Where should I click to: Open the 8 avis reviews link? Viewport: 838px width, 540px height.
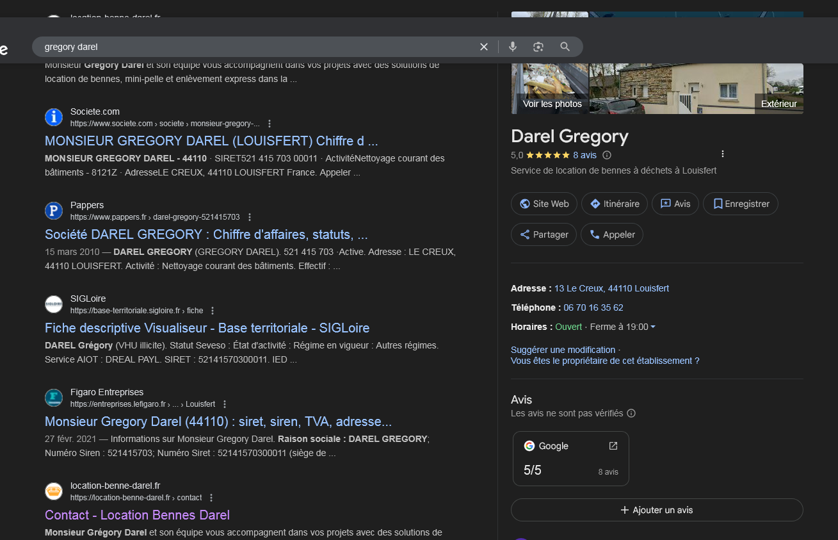pyautogui.click(x=584, y=155)
